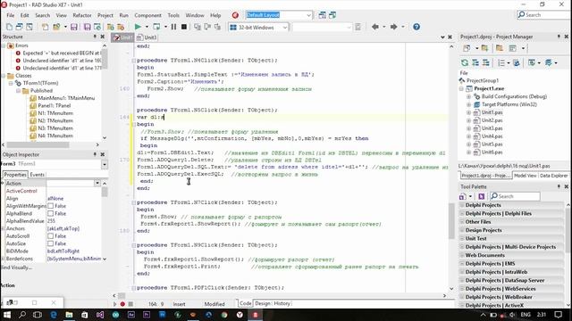Collapse the TForm1(TForm) class node

(11, 83)
